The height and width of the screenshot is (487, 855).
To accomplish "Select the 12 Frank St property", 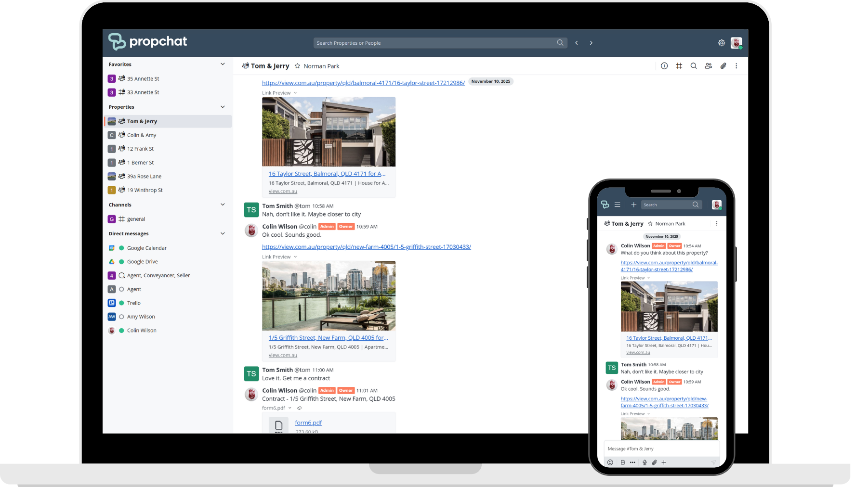I will point(140,149).
